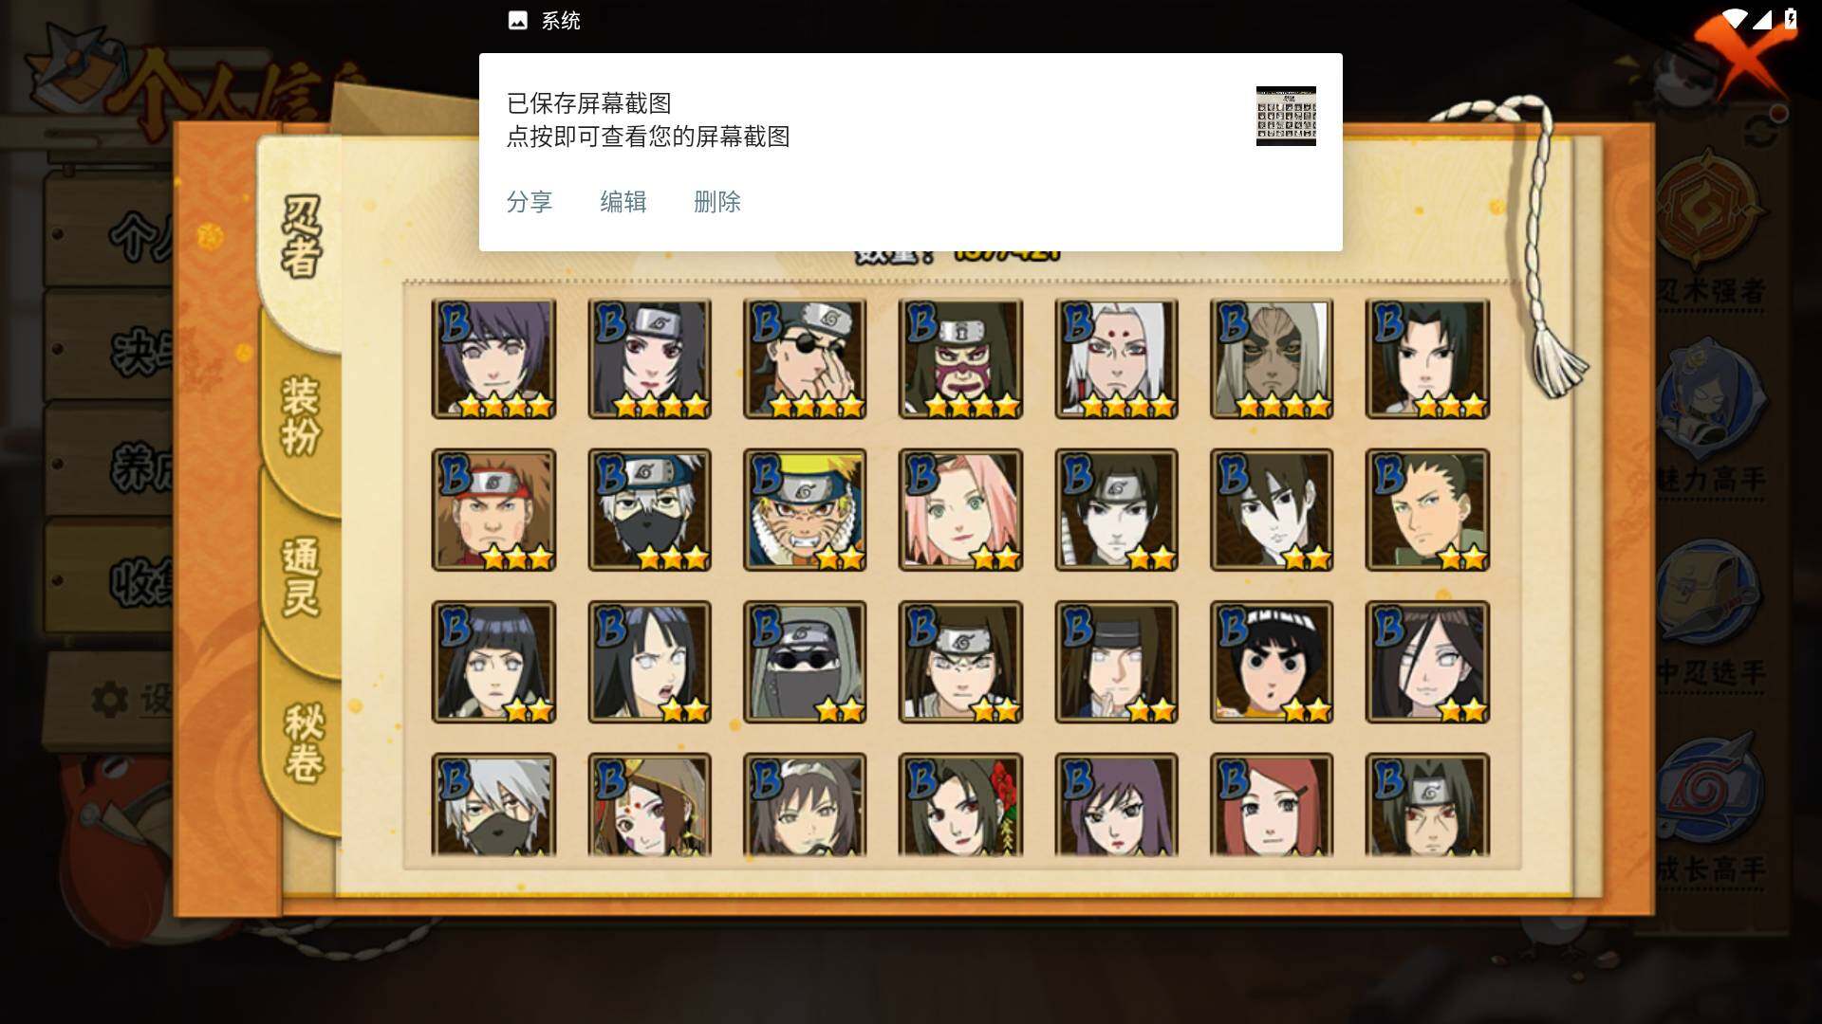This screenshot has height=1024, width=1822.
Task: Switch to the 忍者 tab
Action: pyautogui.click(x=302, y=237)
